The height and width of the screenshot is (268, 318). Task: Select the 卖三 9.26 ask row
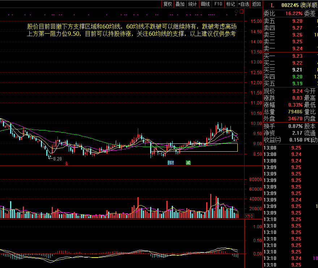tap(291, 35)
